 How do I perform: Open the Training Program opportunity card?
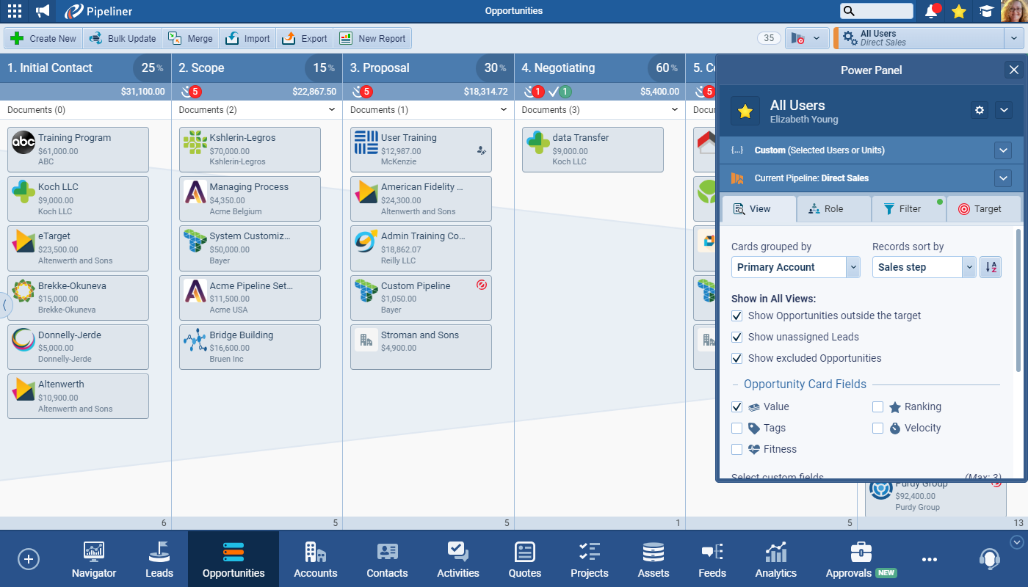[x=78, y=150]
